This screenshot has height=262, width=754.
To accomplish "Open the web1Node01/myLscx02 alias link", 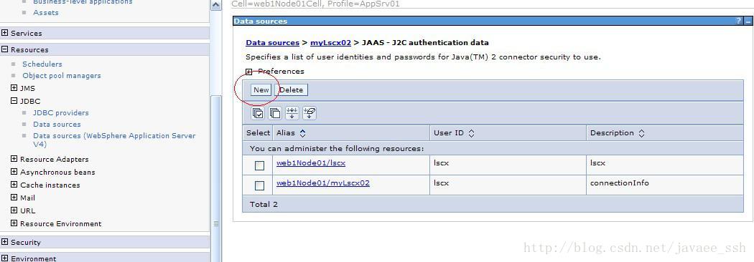I will 323,183.
